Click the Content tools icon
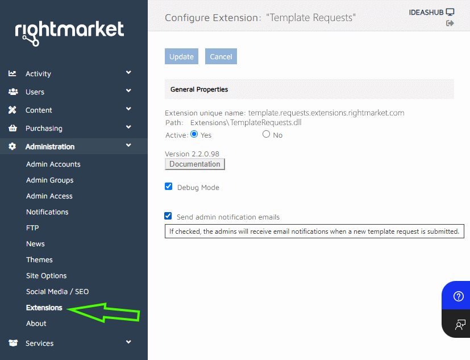 pos(13,110)
